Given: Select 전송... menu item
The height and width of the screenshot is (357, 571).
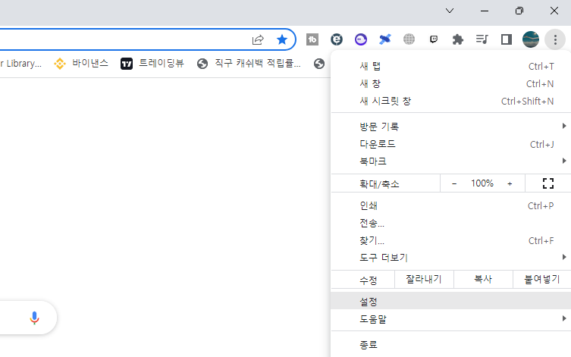Looking at the screenshot, I should (x=451, y=223).
